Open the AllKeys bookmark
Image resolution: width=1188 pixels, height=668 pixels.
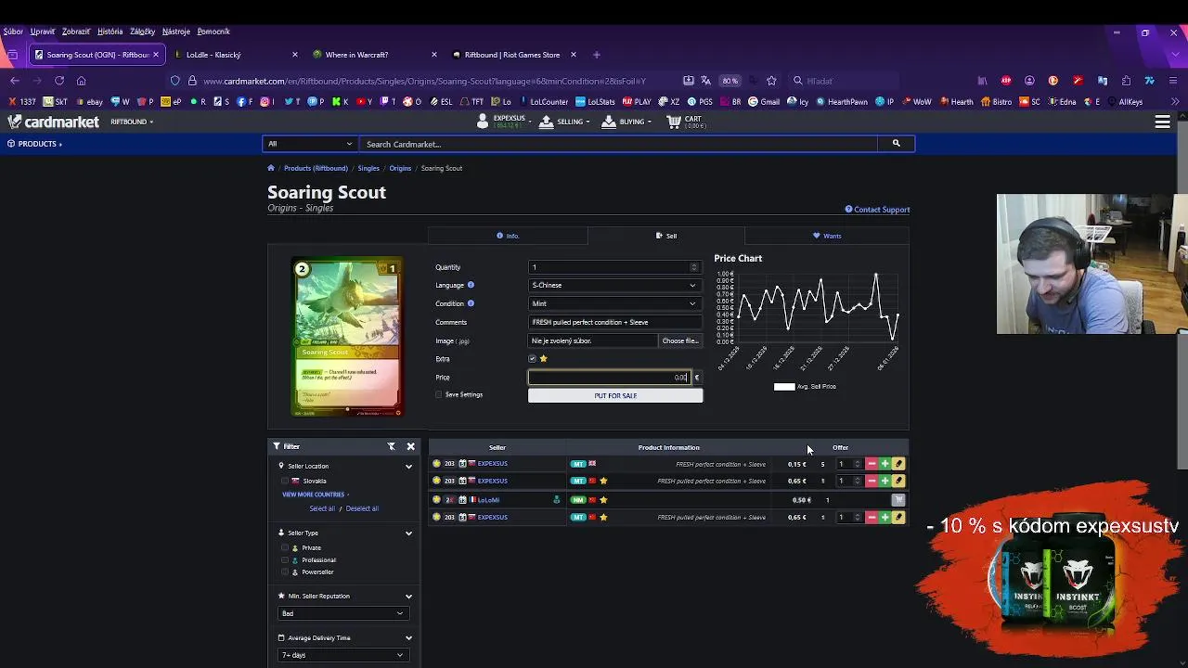point(1124,102)
